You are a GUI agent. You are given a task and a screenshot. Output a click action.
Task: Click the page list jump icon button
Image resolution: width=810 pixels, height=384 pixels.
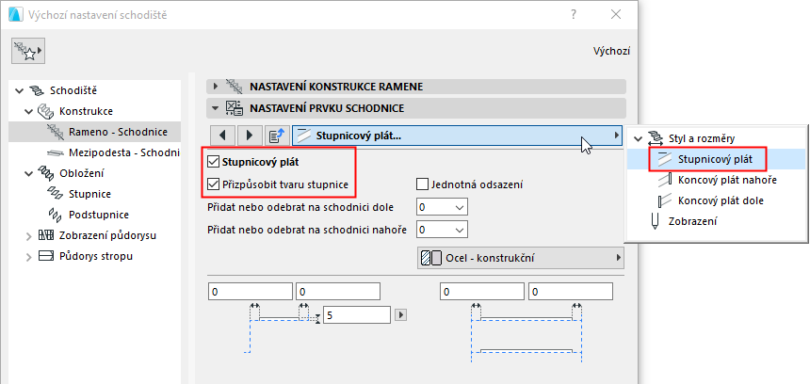click(x=277, y=136)
